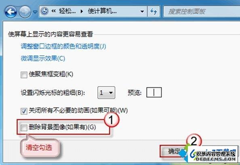Screen dimensions: 240x165
Task: Open the 微调显示效果(C) link
Action: [43, 58]
